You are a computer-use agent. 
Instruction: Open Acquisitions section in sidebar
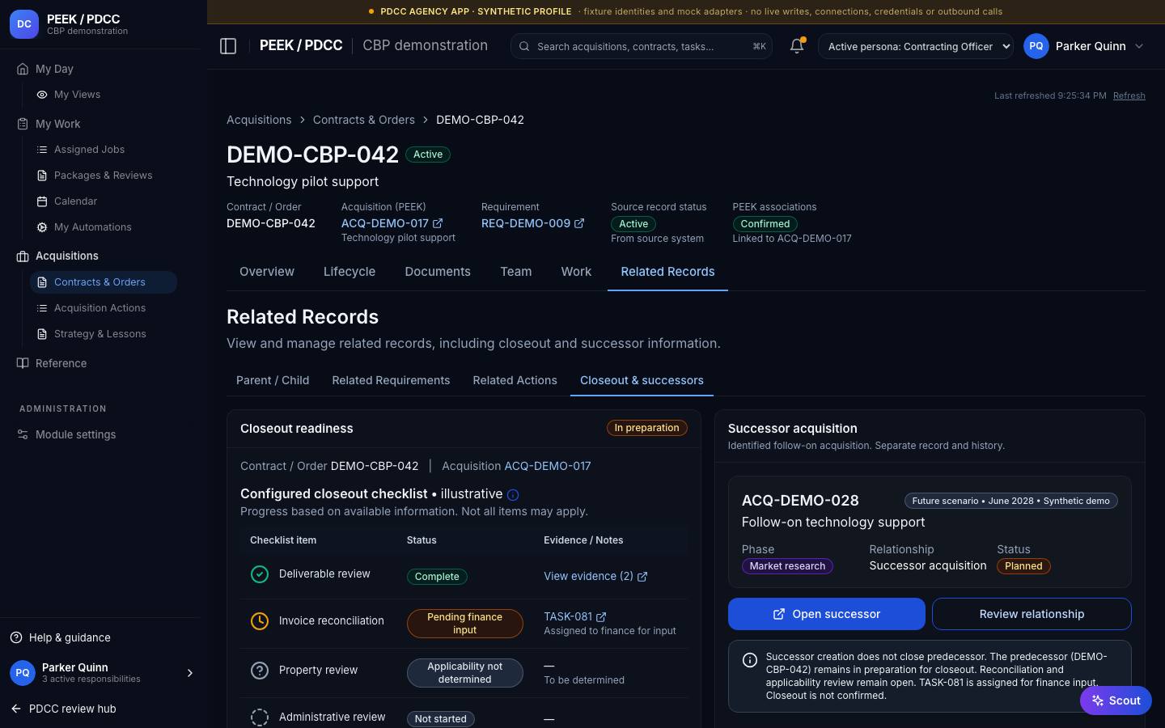[67, 256]
